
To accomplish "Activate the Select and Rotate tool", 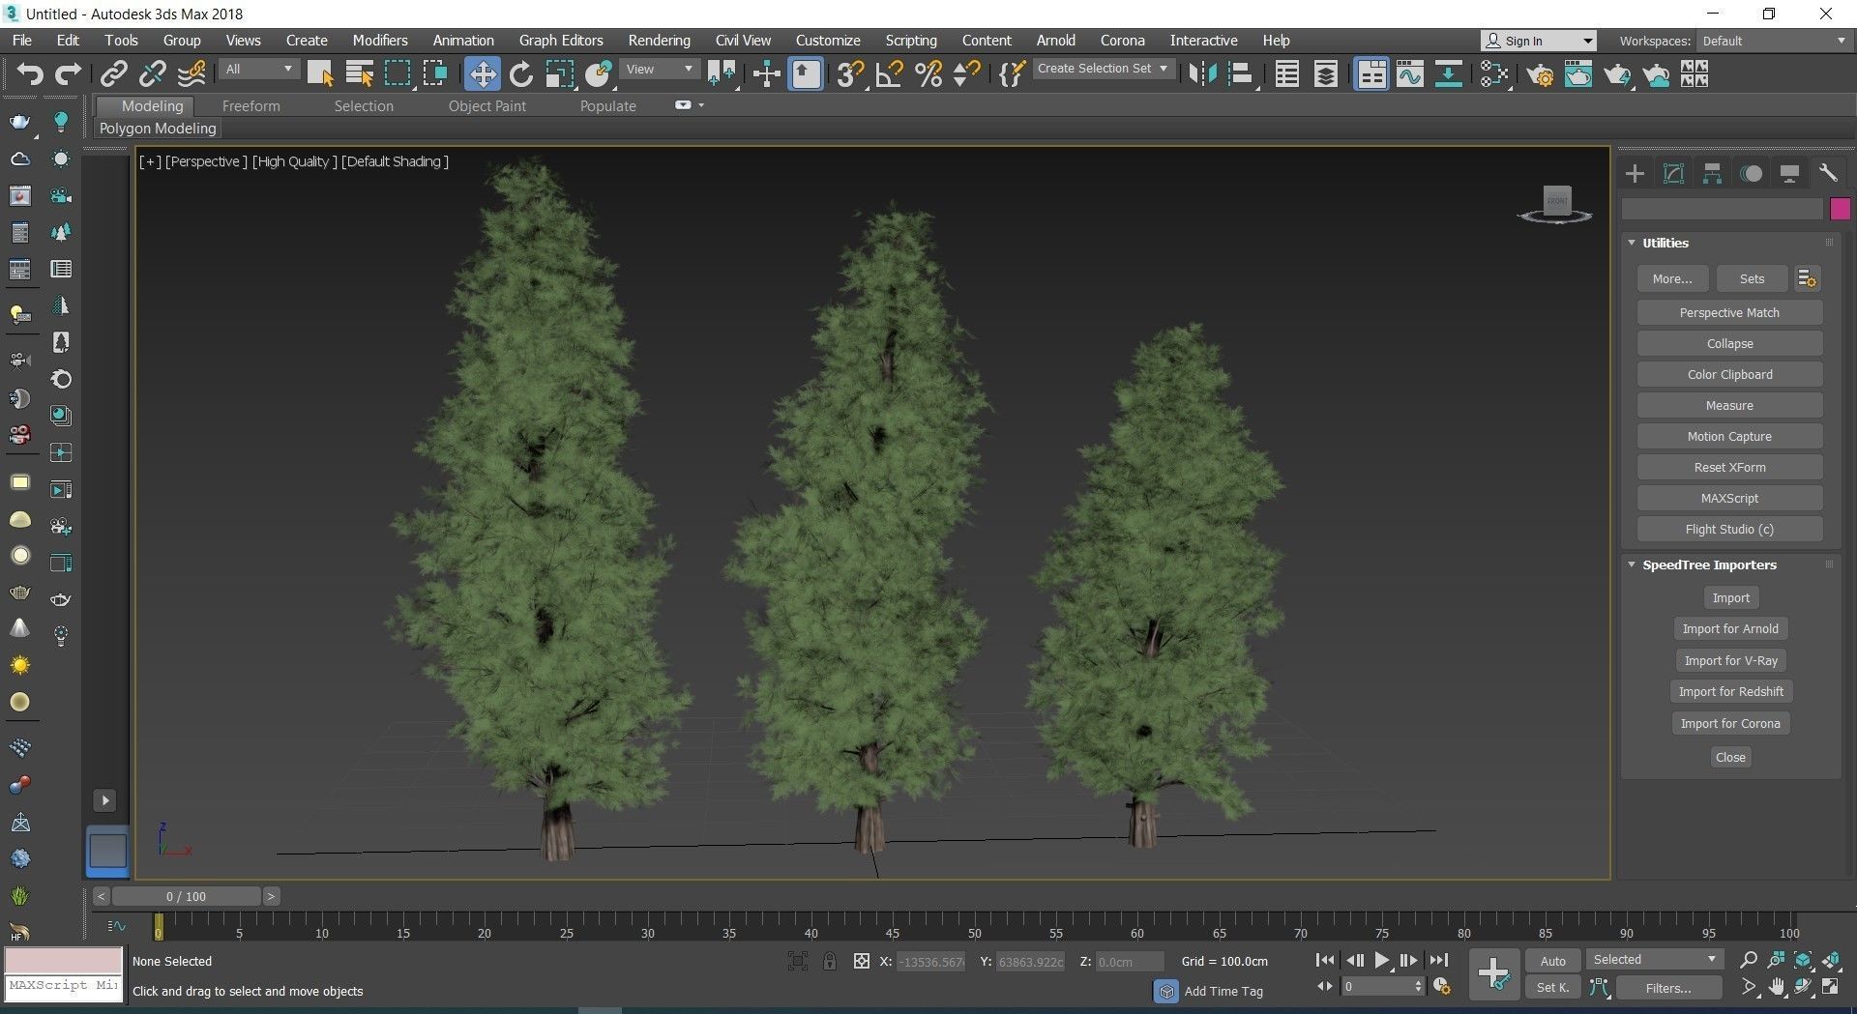I will pyautogui.click(x=521, y=73).
